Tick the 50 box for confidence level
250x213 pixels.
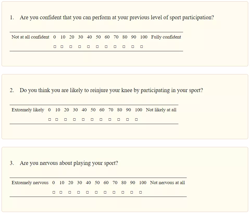click(97, 47)
